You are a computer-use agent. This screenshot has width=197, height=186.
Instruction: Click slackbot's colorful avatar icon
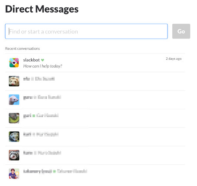(x=14, y=63)
